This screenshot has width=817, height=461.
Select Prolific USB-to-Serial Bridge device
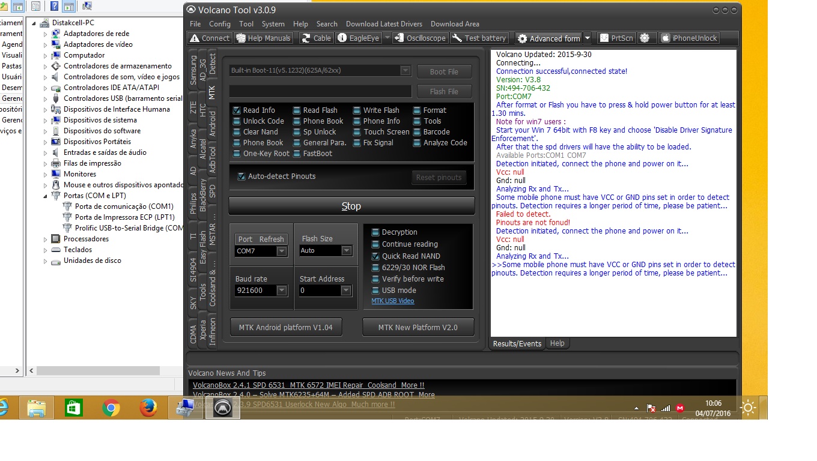[123, 228]
